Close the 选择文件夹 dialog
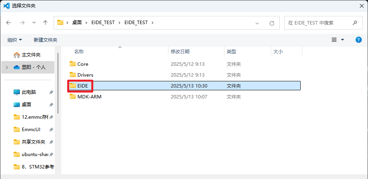368x179 pixels. (x=362, y=5)
